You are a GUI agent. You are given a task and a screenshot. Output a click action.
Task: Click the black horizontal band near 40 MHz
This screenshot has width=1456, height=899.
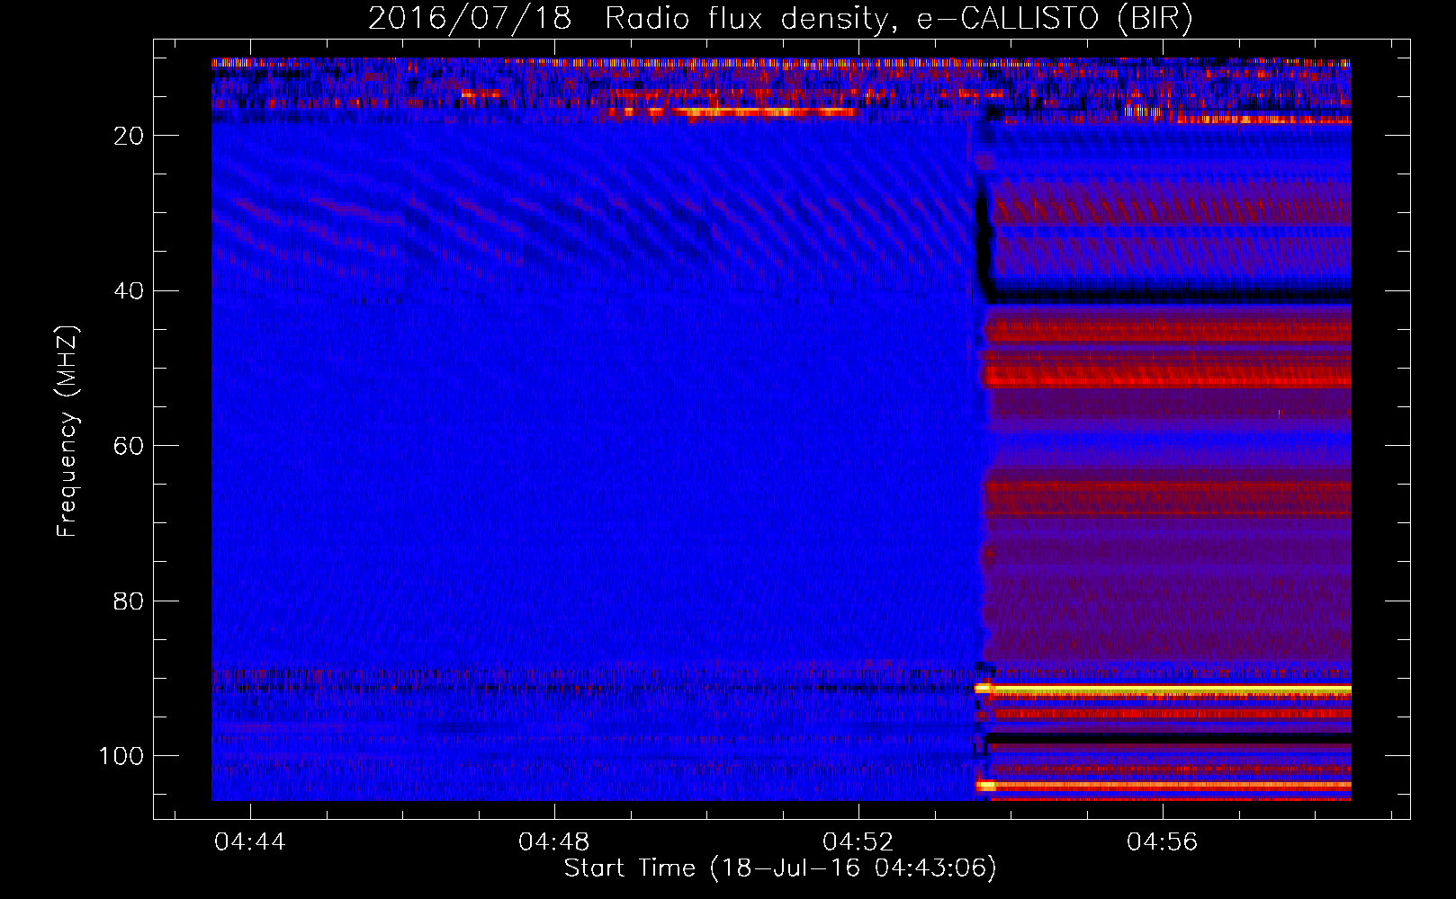coord(1167,295)
